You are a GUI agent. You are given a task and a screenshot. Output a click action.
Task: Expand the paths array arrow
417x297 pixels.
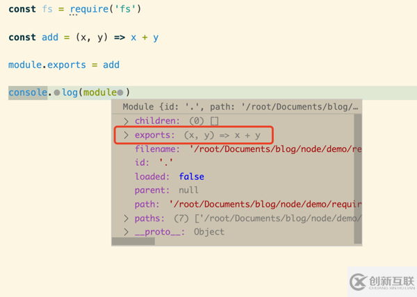pos(126,218)
